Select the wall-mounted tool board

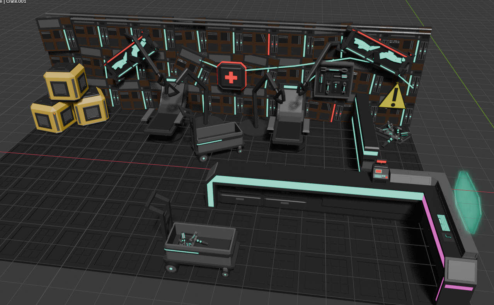tap(334, 81)
